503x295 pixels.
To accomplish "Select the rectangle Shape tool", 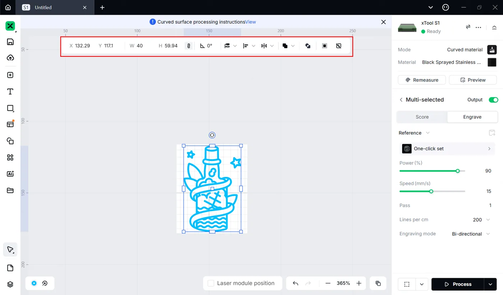I will (10, 108).
